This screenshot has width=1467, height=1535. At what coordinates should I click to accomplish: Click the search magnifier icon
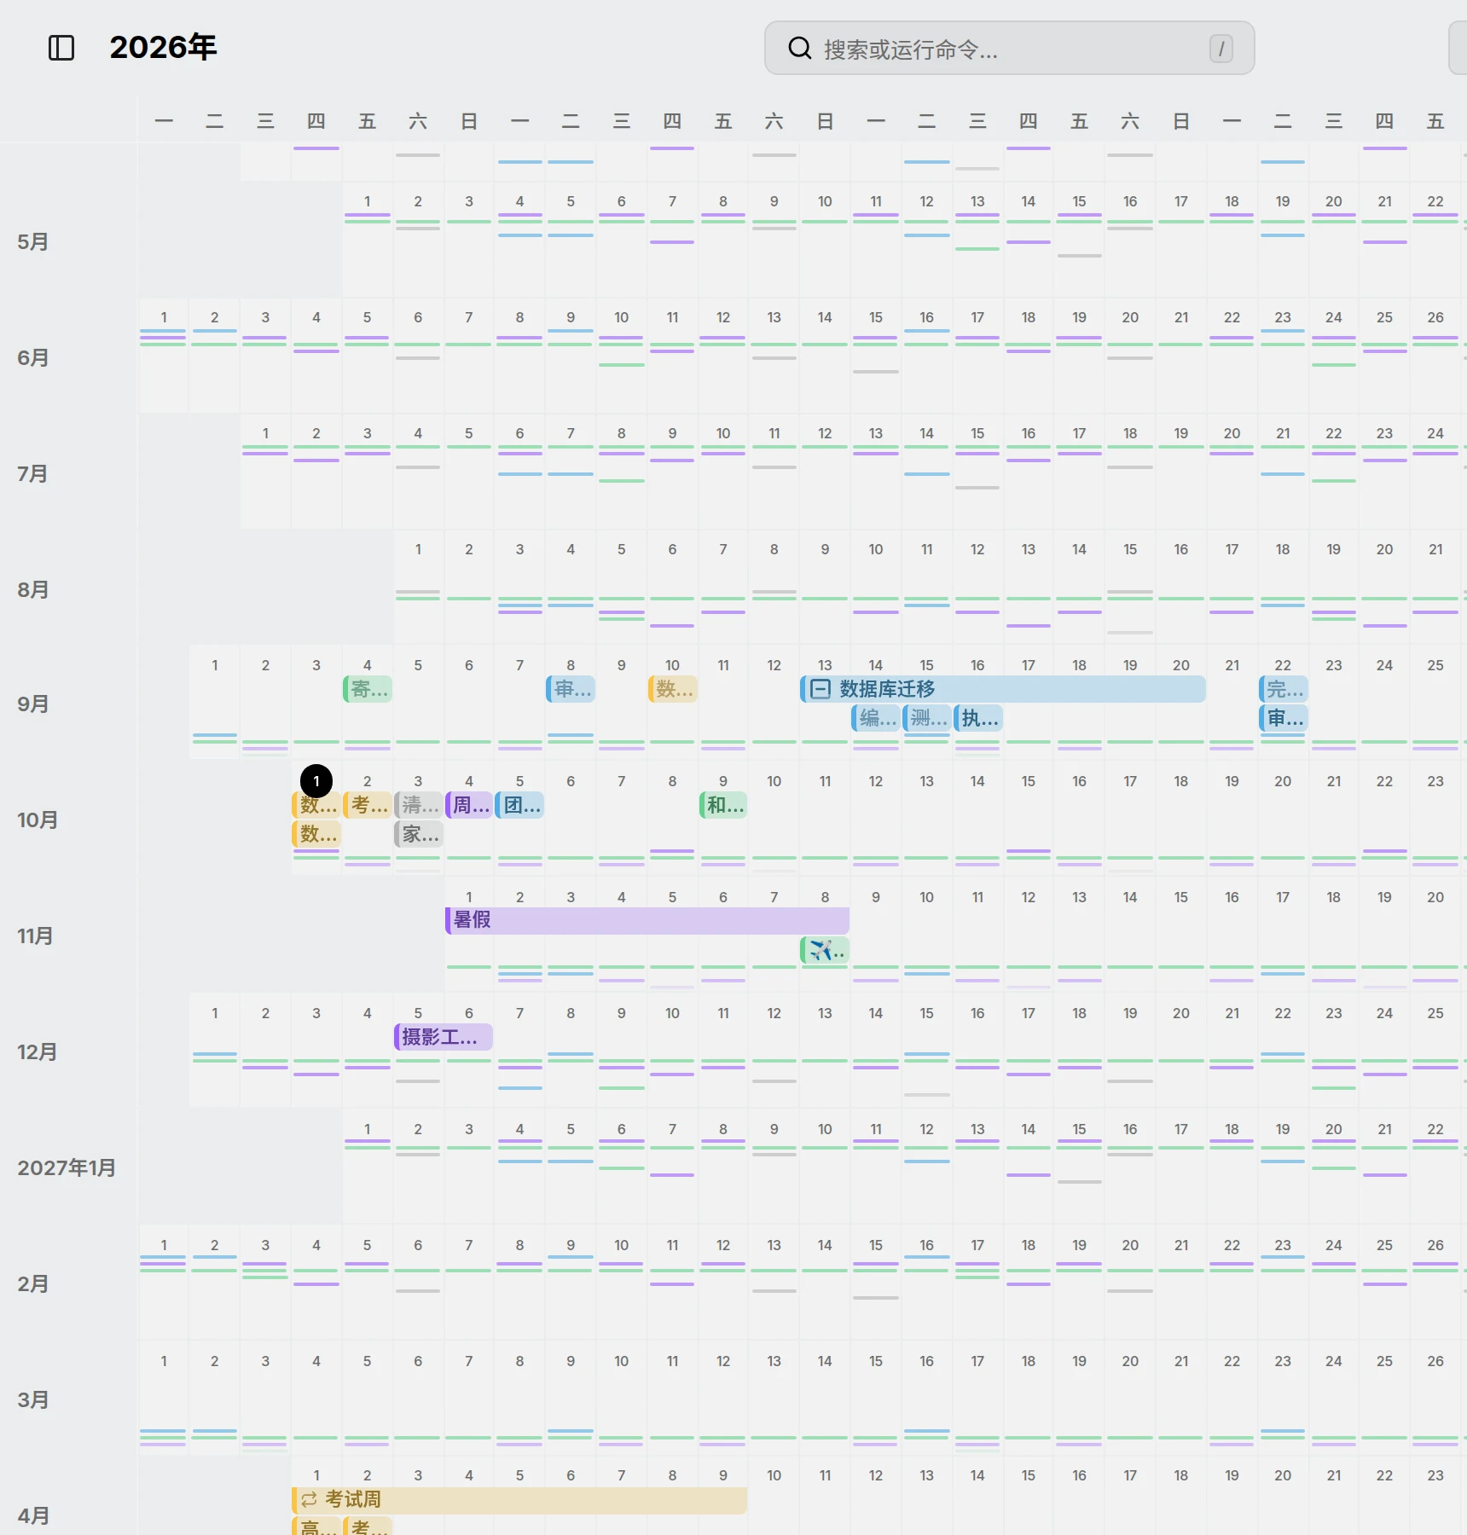click(x=799, y=48)
